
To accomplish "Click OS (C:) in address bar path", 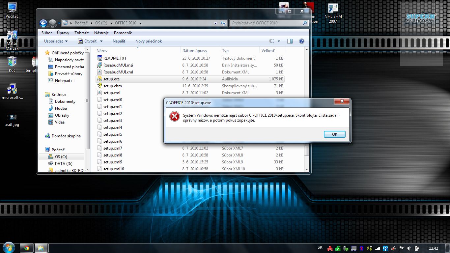I will pyautogui.click(x=102, y=23).
